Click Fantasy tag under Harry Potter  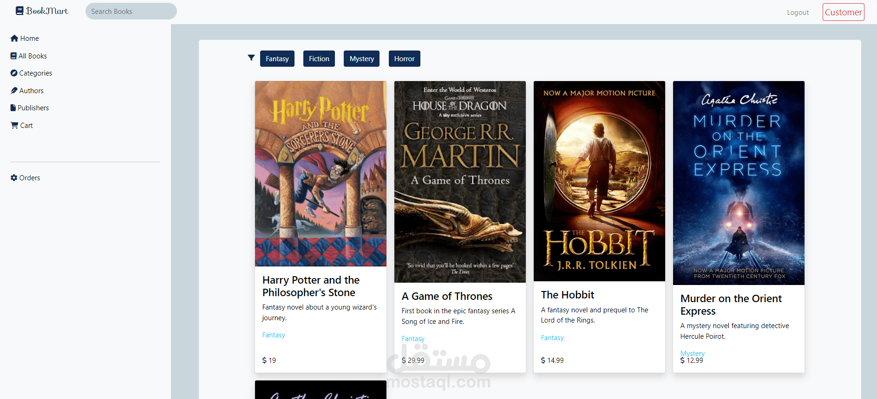click(274, 335)
